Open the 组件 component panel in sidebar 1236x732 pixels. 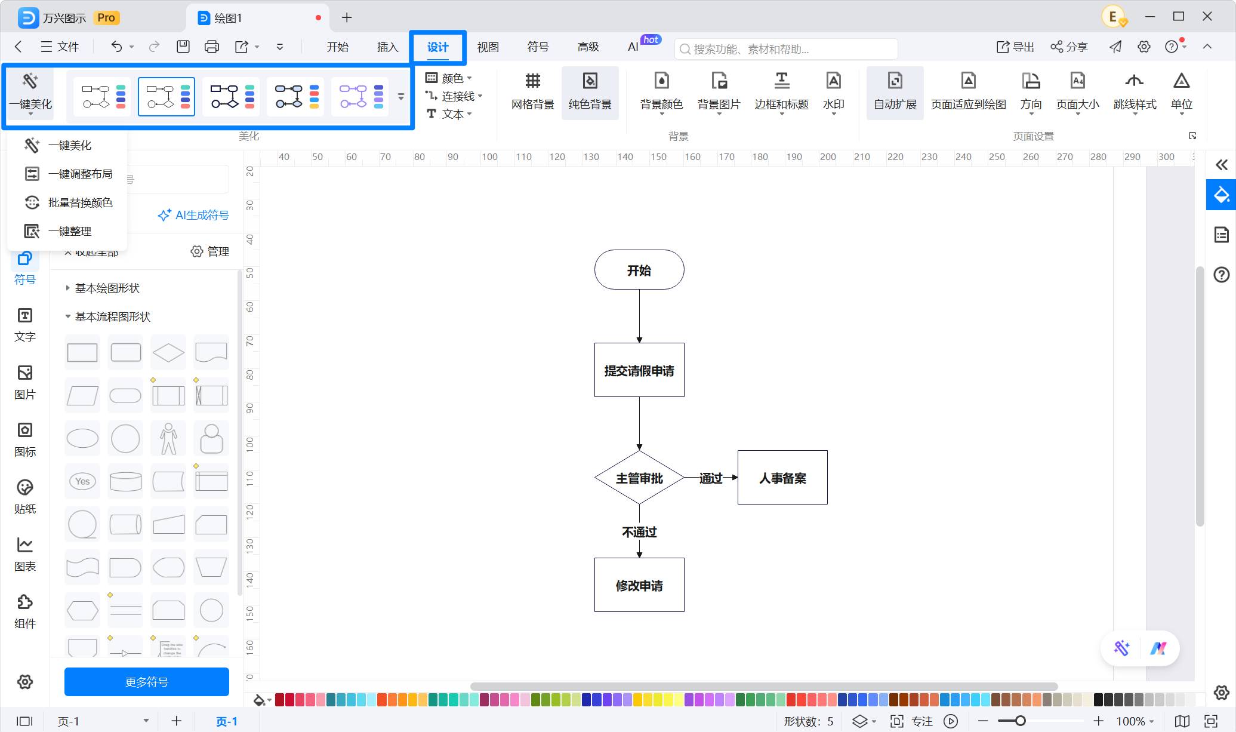click(x=25, y=612)
